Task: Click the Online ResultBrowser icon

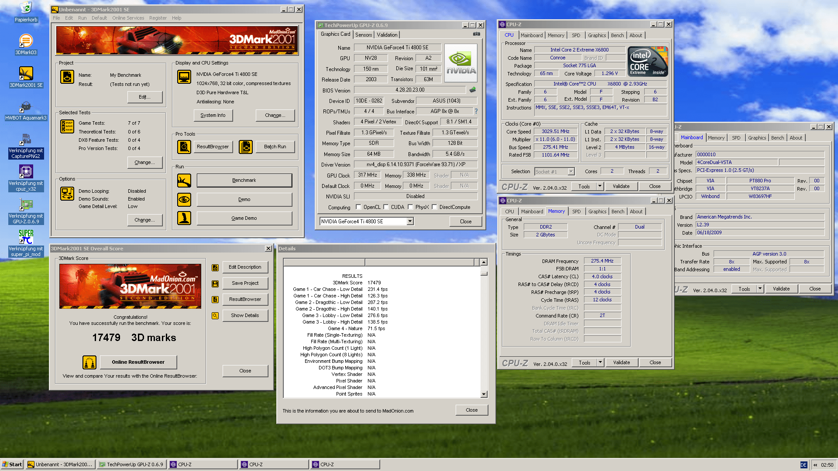Action: tap(89, 362)
